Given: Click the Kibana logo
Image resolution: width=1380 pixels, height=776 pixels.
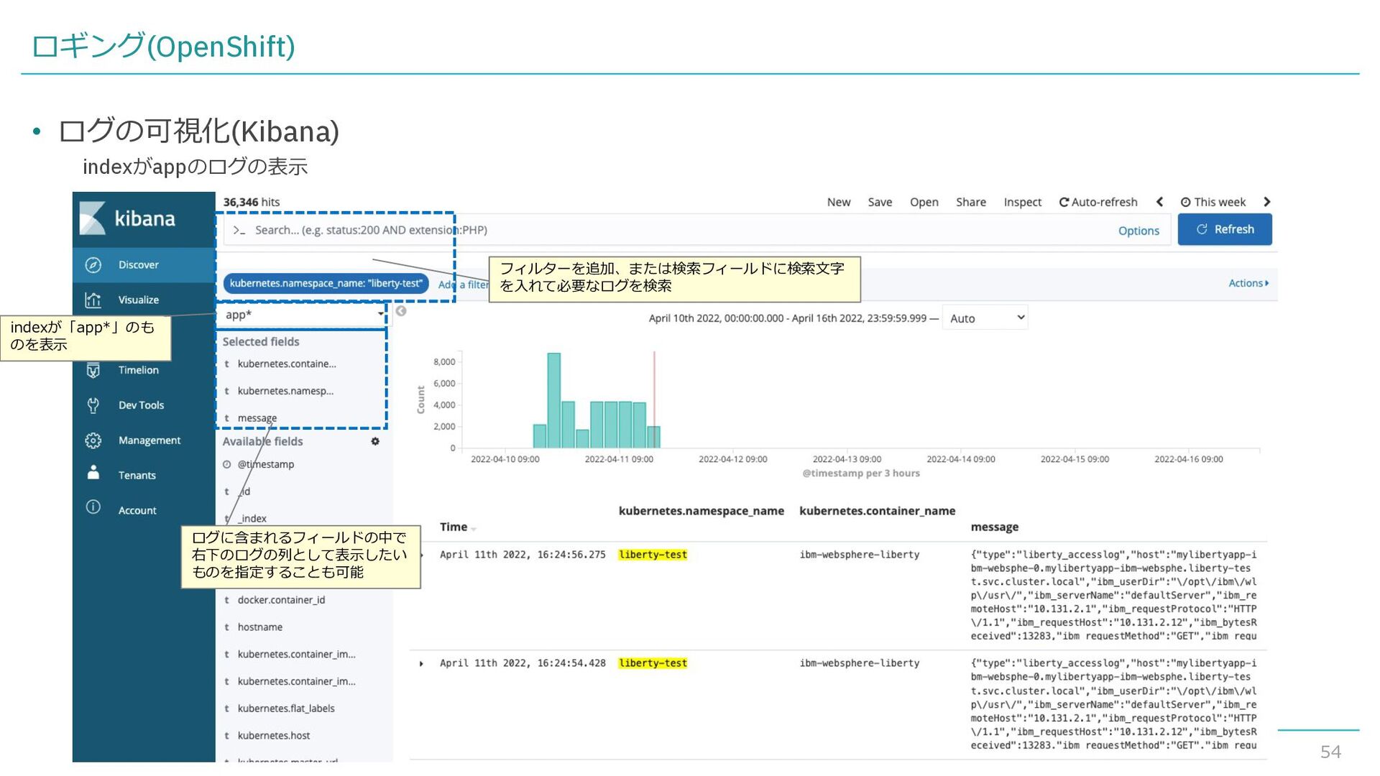Looking at the screenshot, I should click(127, 218).
